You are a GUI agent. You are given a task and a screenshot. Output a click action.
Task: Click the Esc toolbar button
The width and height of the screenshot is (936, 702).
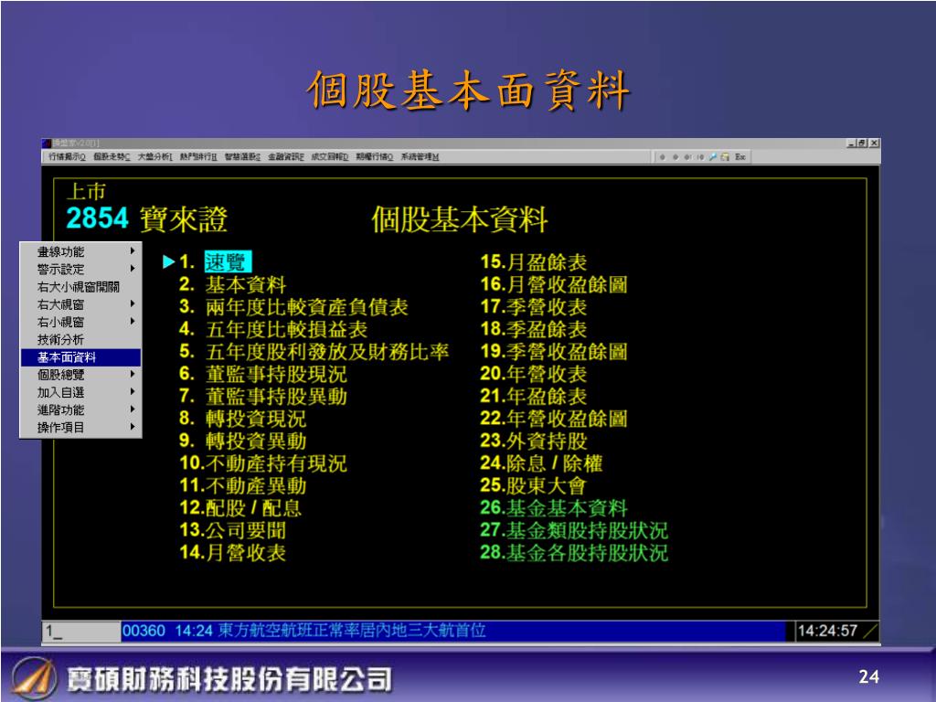tap(740, 157)
